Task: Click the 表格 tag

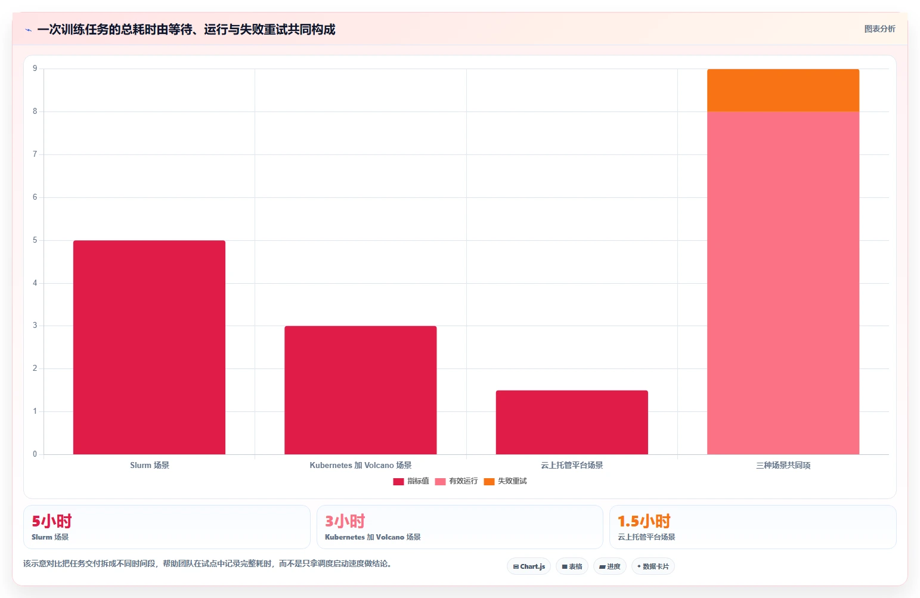Action: pyautogui.click(x=572, y=566)
